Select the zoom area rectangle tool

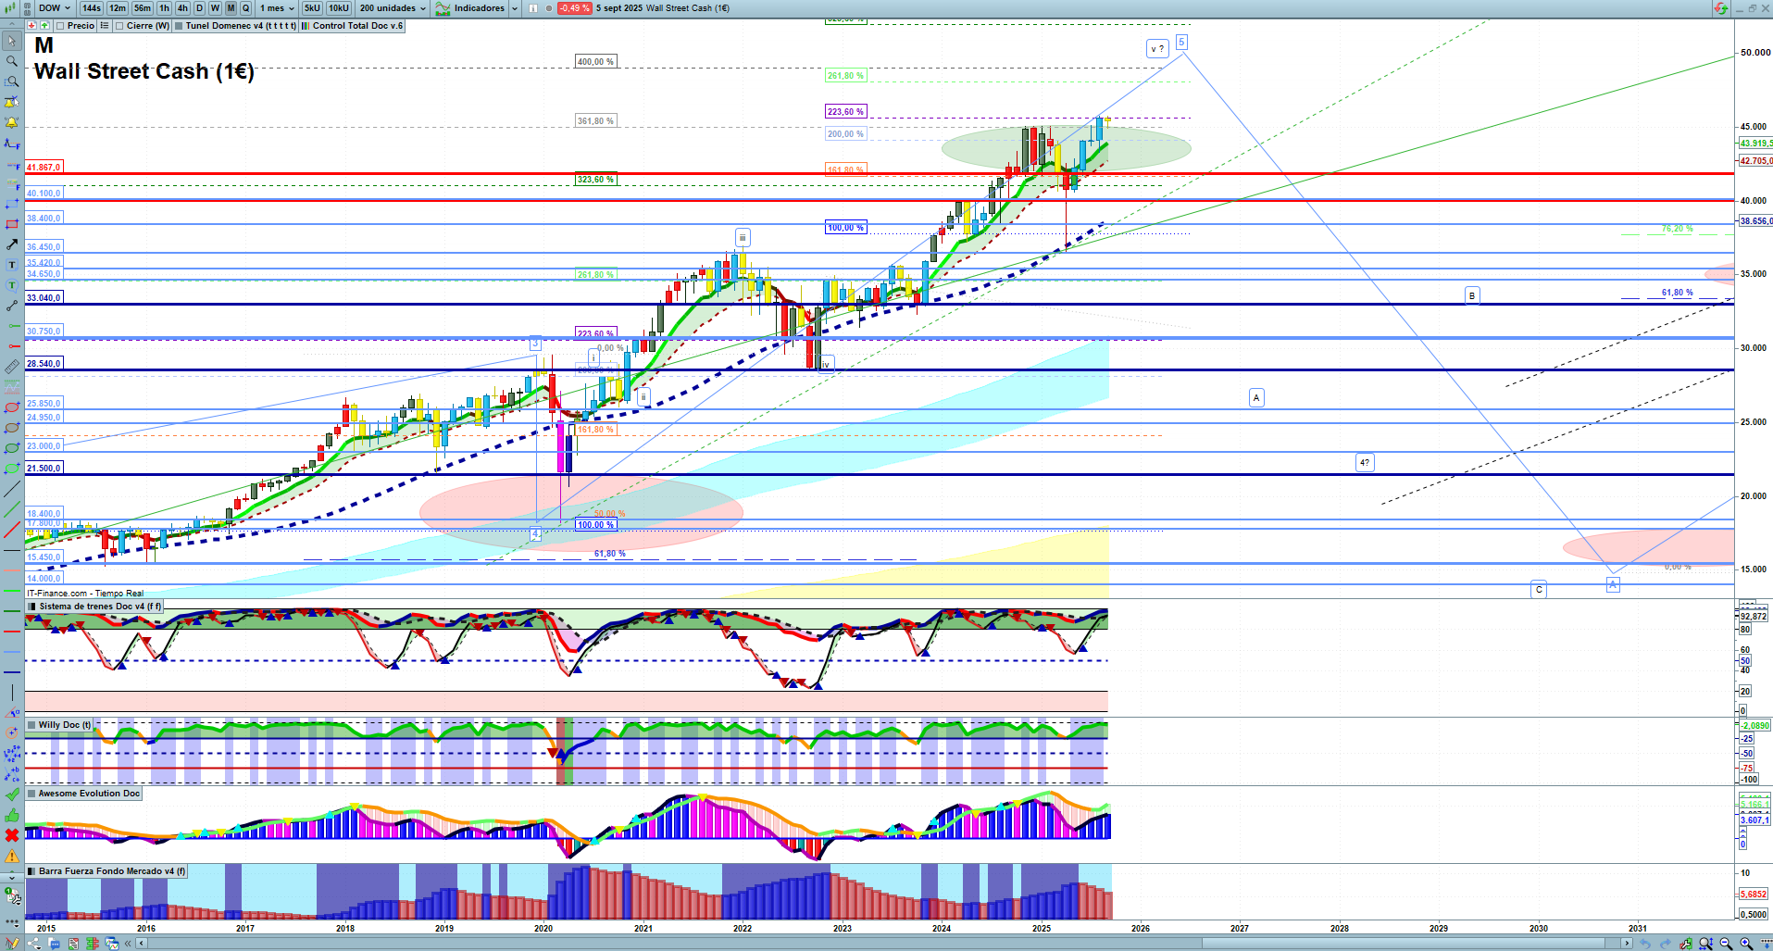(12, 81)
